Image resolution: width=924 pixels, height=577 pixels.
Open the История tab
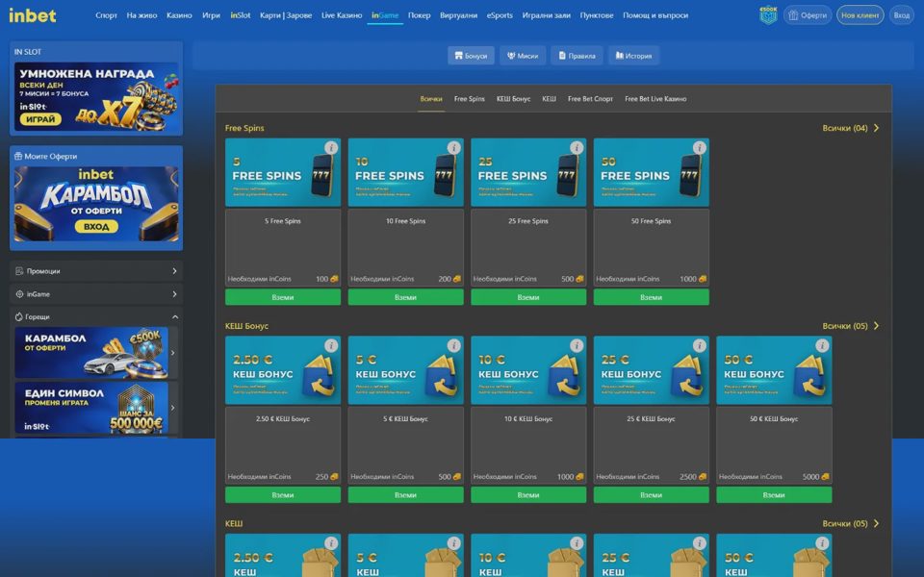click(x=633, y=56)
